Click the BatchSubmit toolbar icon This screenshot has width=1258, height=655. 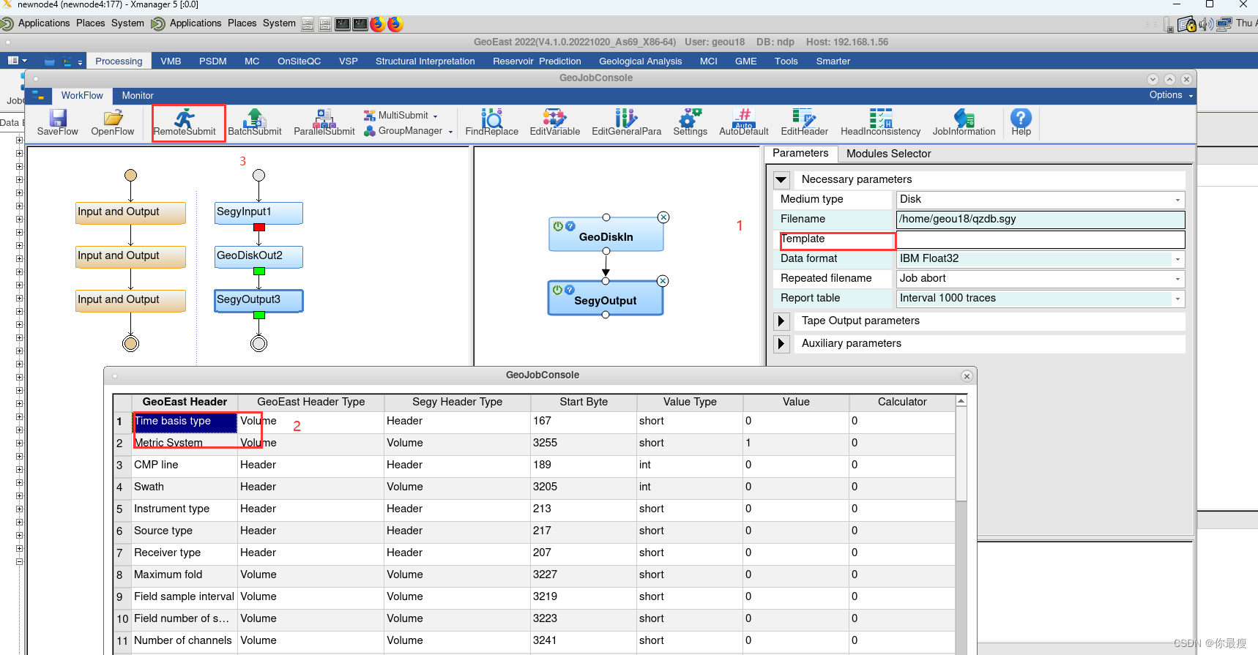254,117
